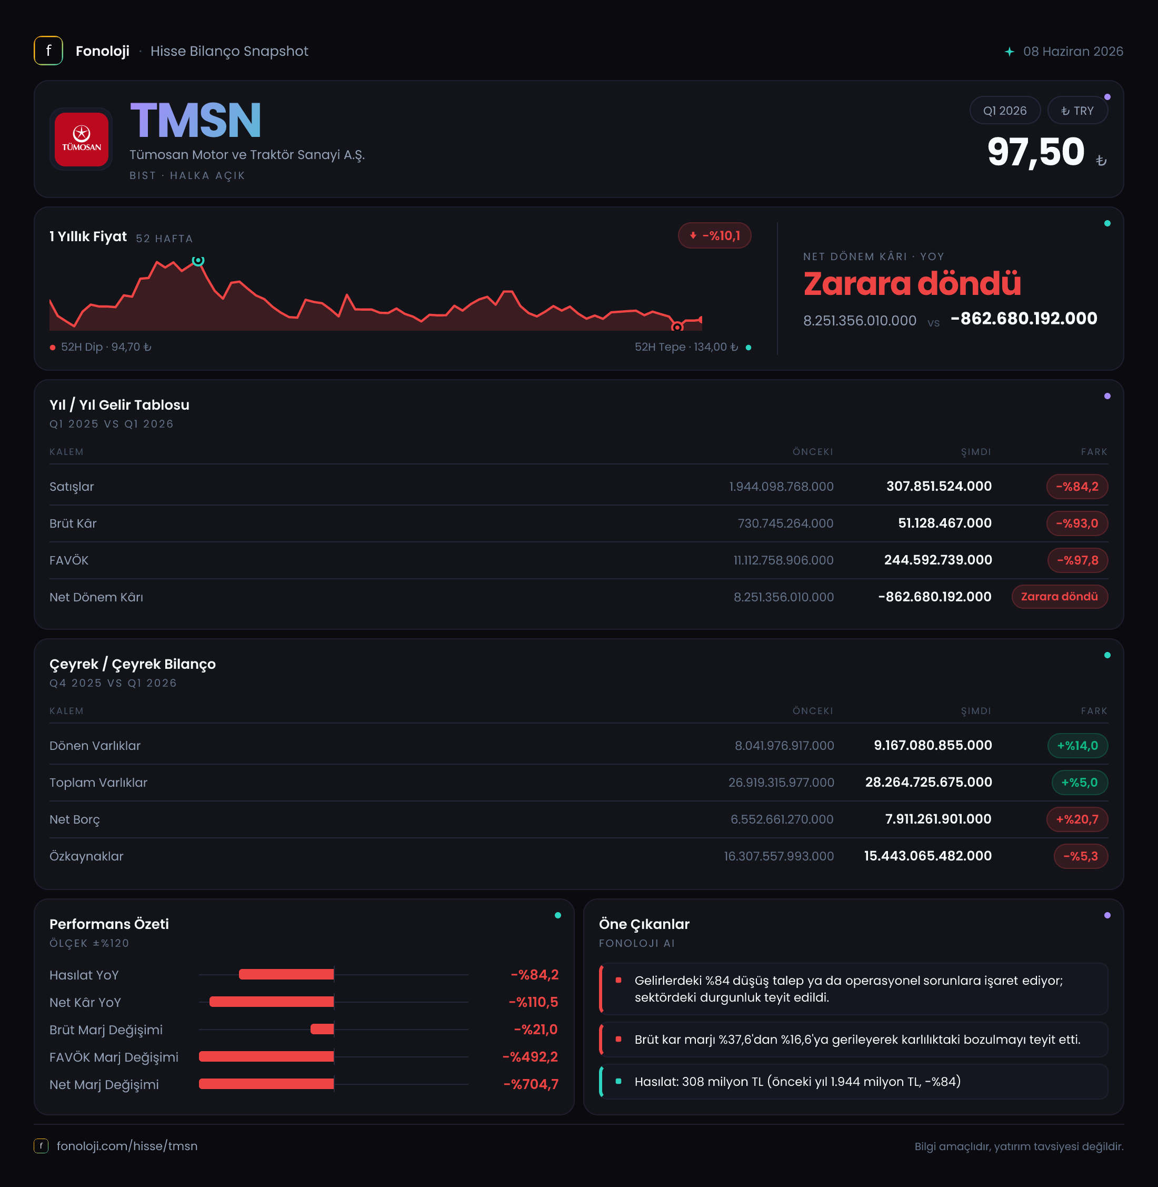Click the highlight about %84 revenue drop
The image size is (1158, 1187).
coord(854,990)
